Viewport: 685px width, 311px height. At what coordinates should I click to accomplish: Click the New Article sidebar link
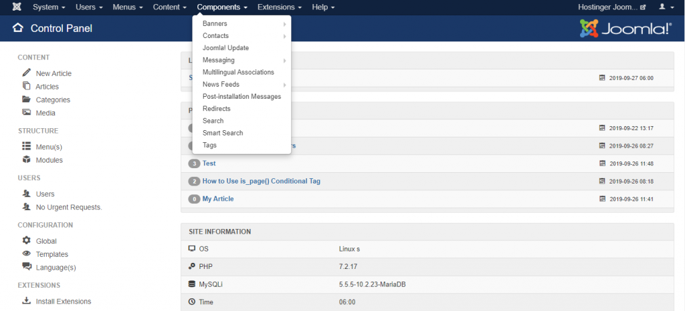coord(54,73)
